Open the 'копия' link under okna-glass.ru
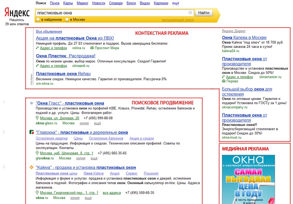The height and width of the screenshot is (204, 293). (84, 123)
